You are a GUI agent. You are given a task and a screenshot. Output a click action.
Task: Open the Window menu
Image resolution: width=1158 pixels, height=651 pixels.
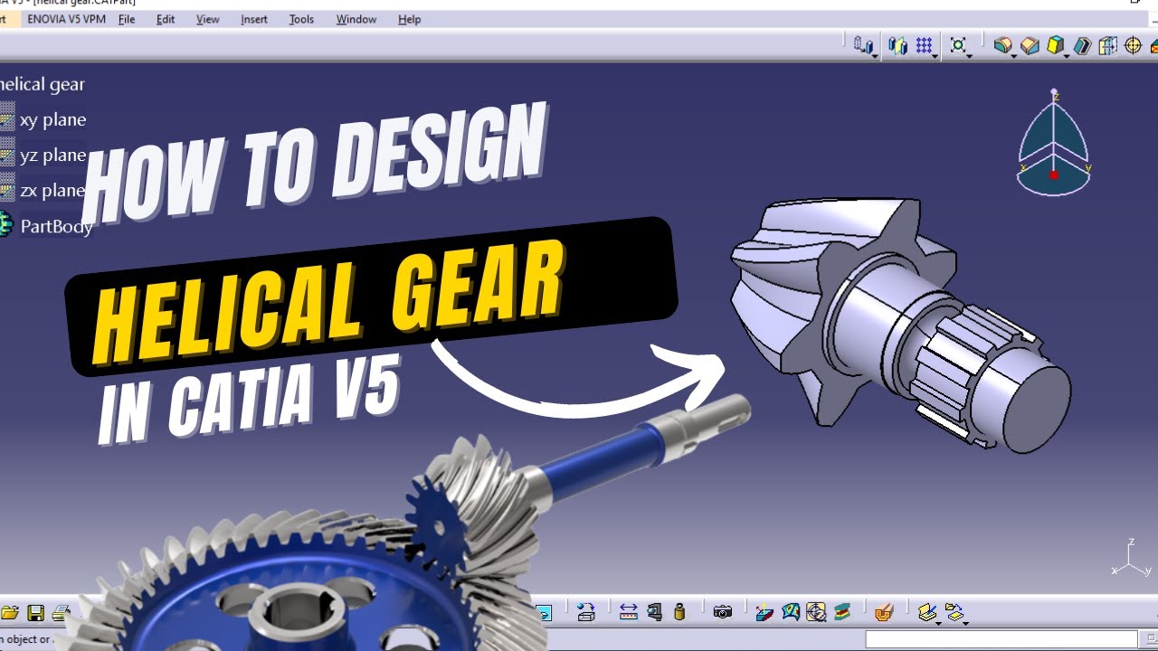pyautogui.click(x=356, y=19)
